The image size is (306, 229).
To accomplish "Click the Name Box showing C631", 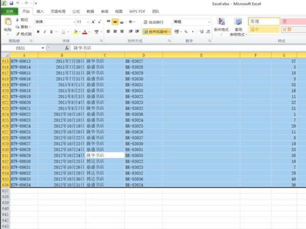I will coord(20,48).
